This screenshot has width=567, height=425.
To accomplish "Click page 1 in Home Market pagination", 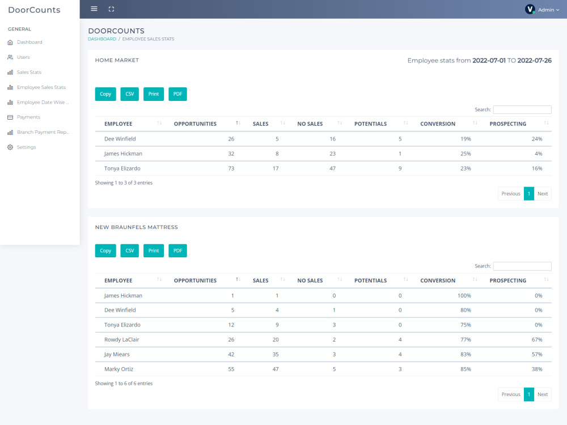I will pos(528,194).
